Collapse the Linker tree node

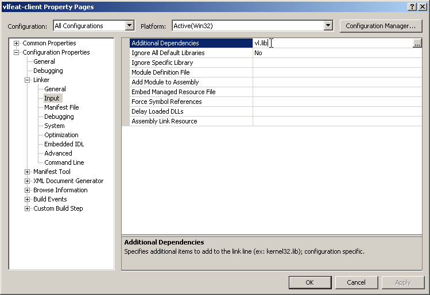pyautogui.click(x=27, y=80)
